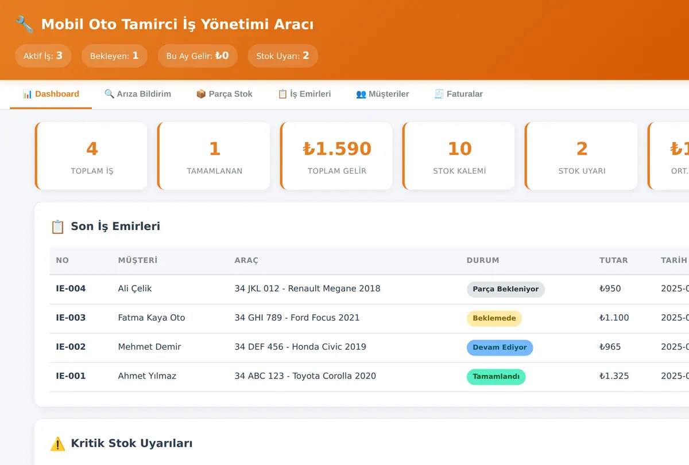Click work order number IE-002
This screenshot has width=689, height=465.
tap(71, 346)
